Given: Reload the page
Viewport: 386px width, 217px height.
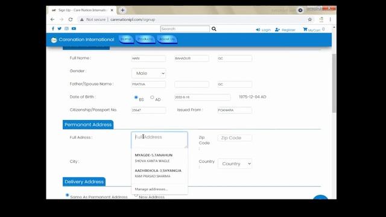Looking at the screenshot, I should point(71,19).
